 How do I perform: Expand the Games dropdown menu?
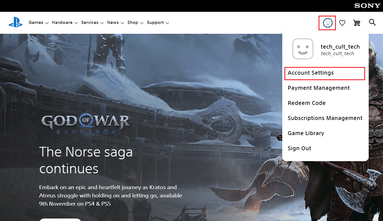(39, 23)
